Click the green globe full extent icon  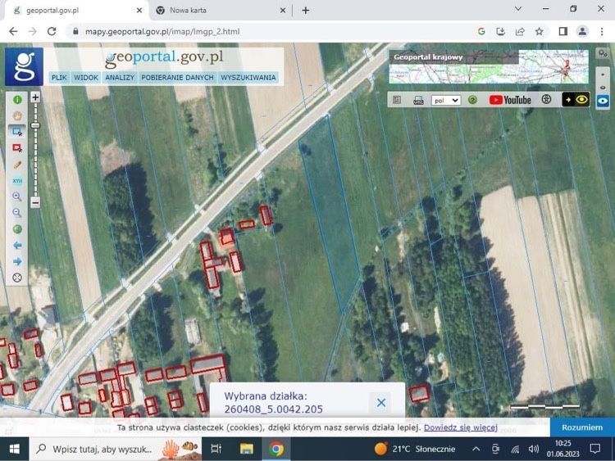coord(17,229)
